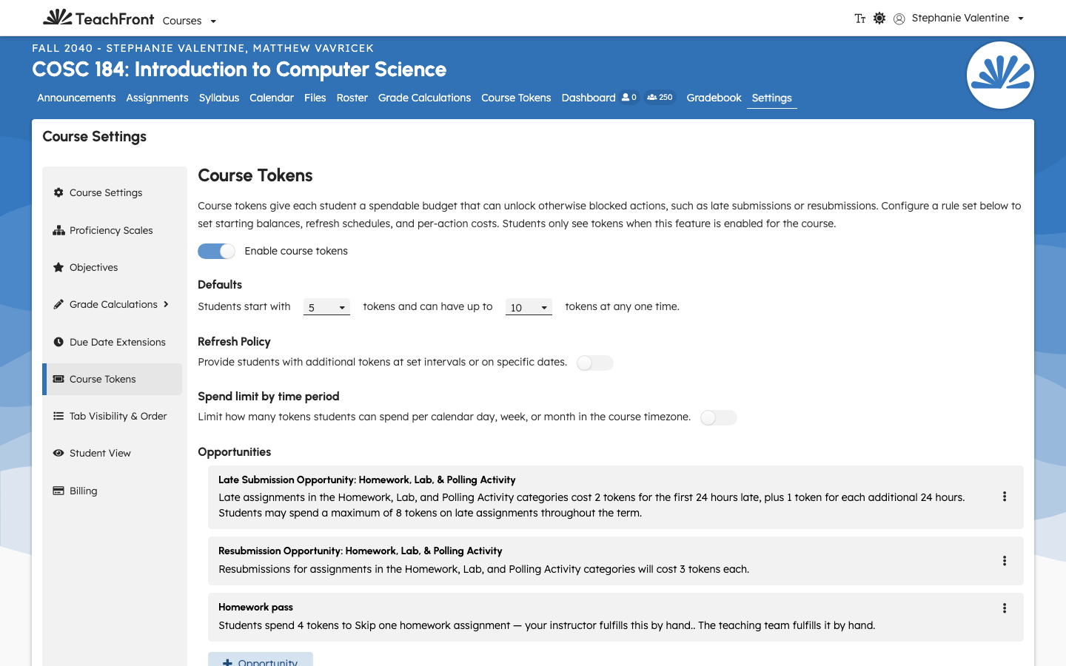The width and height of the screenshot is (1066, 666).
Task: Click the Refresh Policy heading
Action: coord(234,341)
